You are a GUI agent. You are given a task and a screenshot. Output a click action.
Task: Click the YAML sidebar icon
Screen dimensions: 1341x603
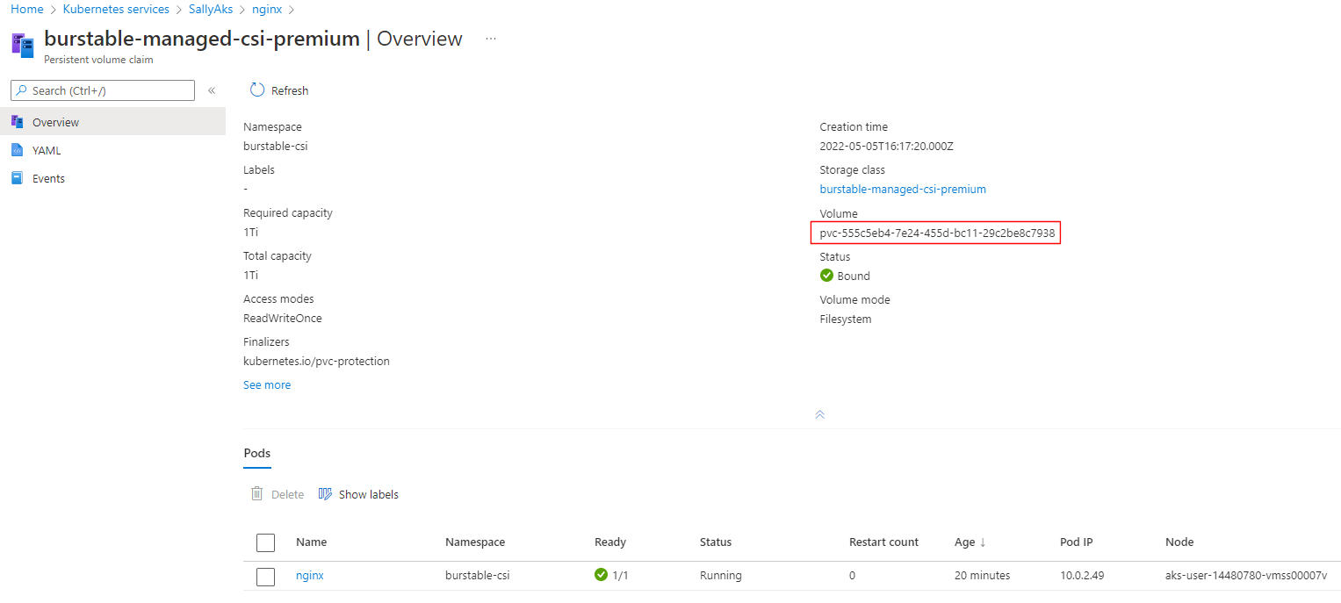17,150
